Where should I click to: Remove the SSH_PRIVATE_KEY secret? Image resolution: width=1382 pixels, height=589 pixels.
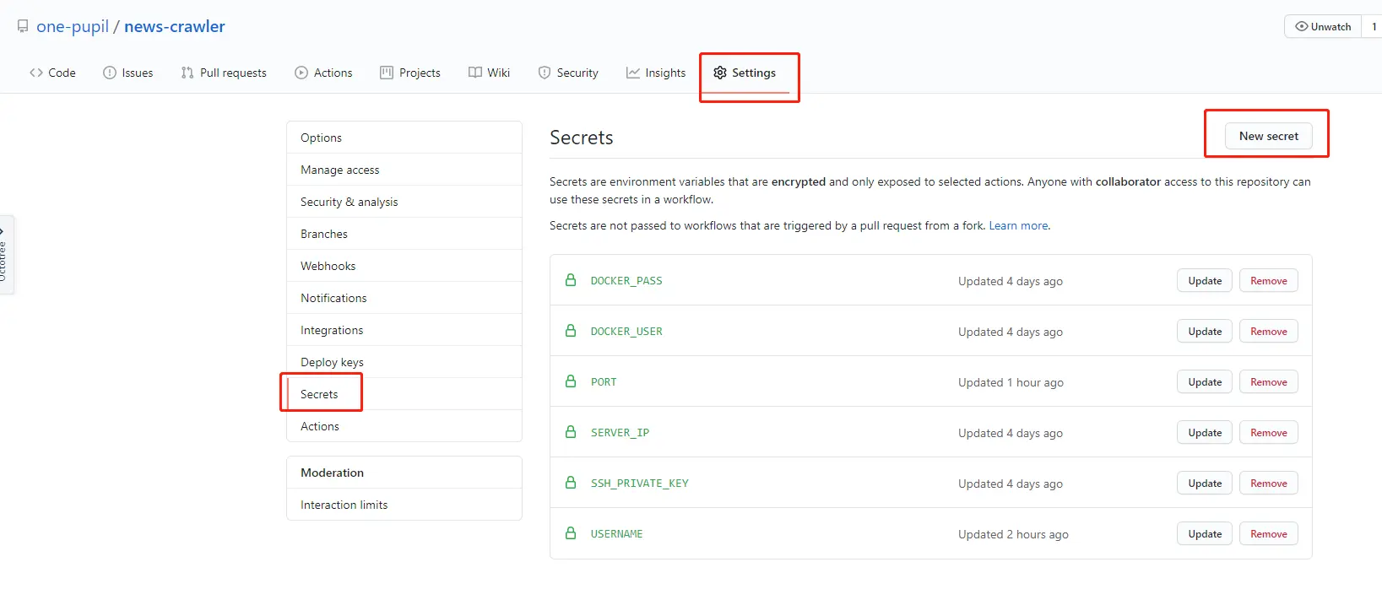point(1269,484)
